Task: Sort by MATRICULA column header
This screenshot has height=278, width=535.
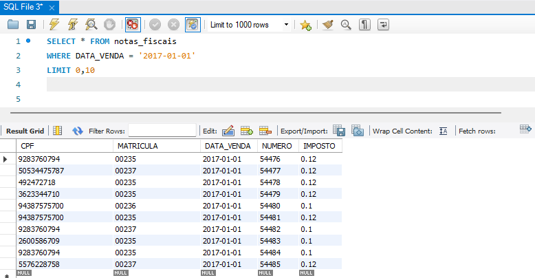Action: 157,146
